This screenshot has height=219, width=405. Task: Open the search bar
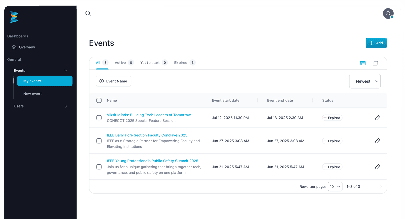[x=88, y=13]
